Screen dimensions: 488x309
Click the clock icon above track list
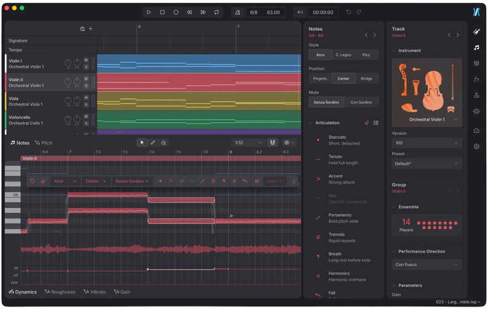82,29
